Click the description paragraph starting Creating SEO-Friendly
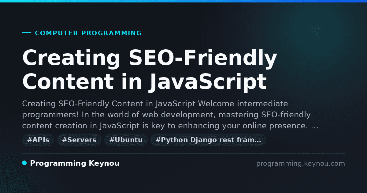Image resolution: width=367 pixels, height=193 pixels. point(170,115)
